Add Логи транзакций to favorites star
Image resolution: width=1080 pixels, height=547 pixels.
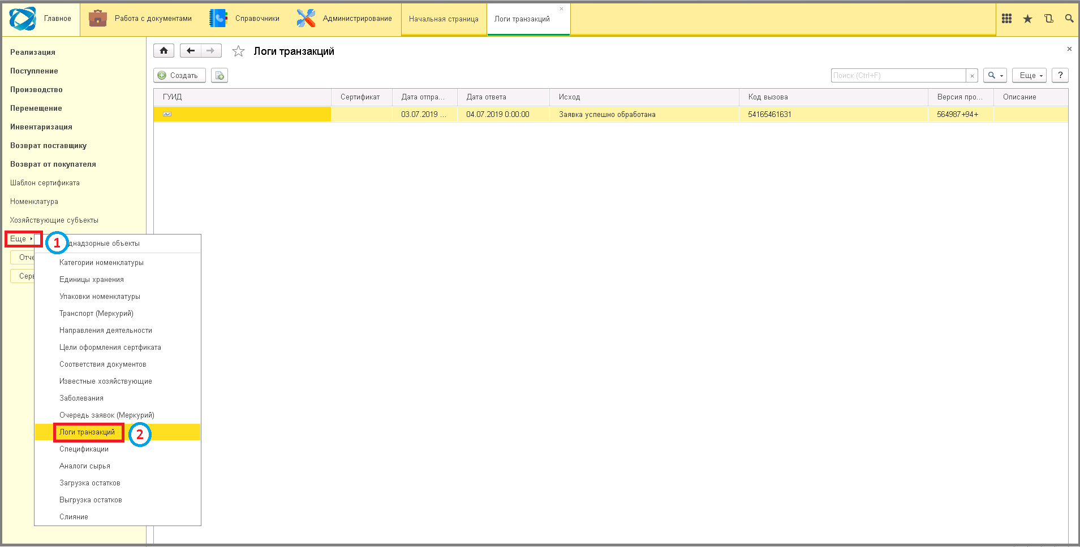238,51
